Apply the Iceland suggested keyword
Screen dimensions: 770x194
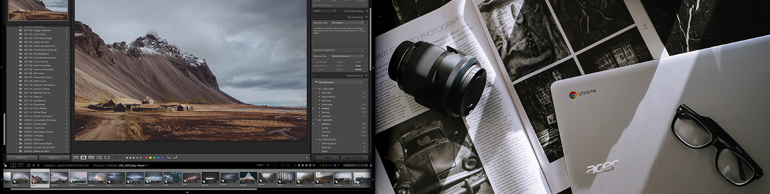358,69
